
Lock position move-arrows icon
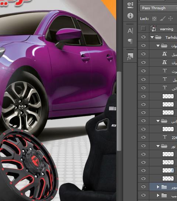(170, 18)
